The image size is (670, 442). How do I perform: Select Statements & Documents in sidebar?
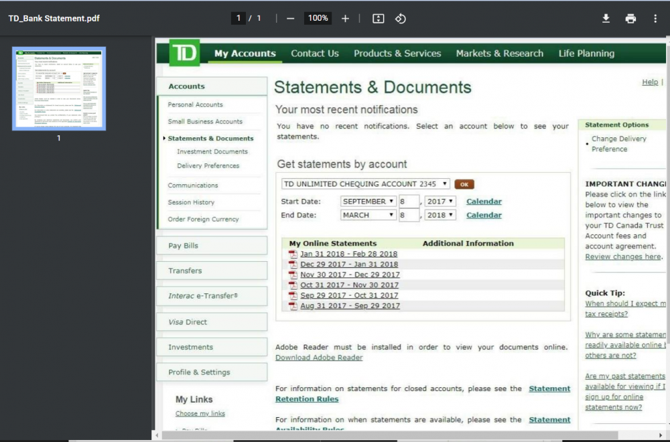(x=210, y=139)
